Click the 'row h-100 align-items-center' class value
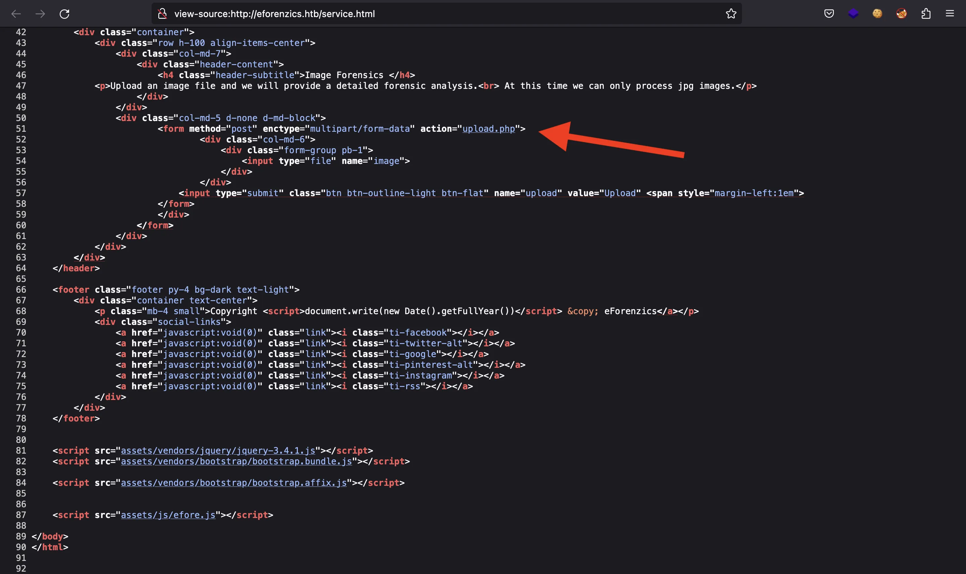The height and width of the screenshot is (574, 966). tap(231, 43)
